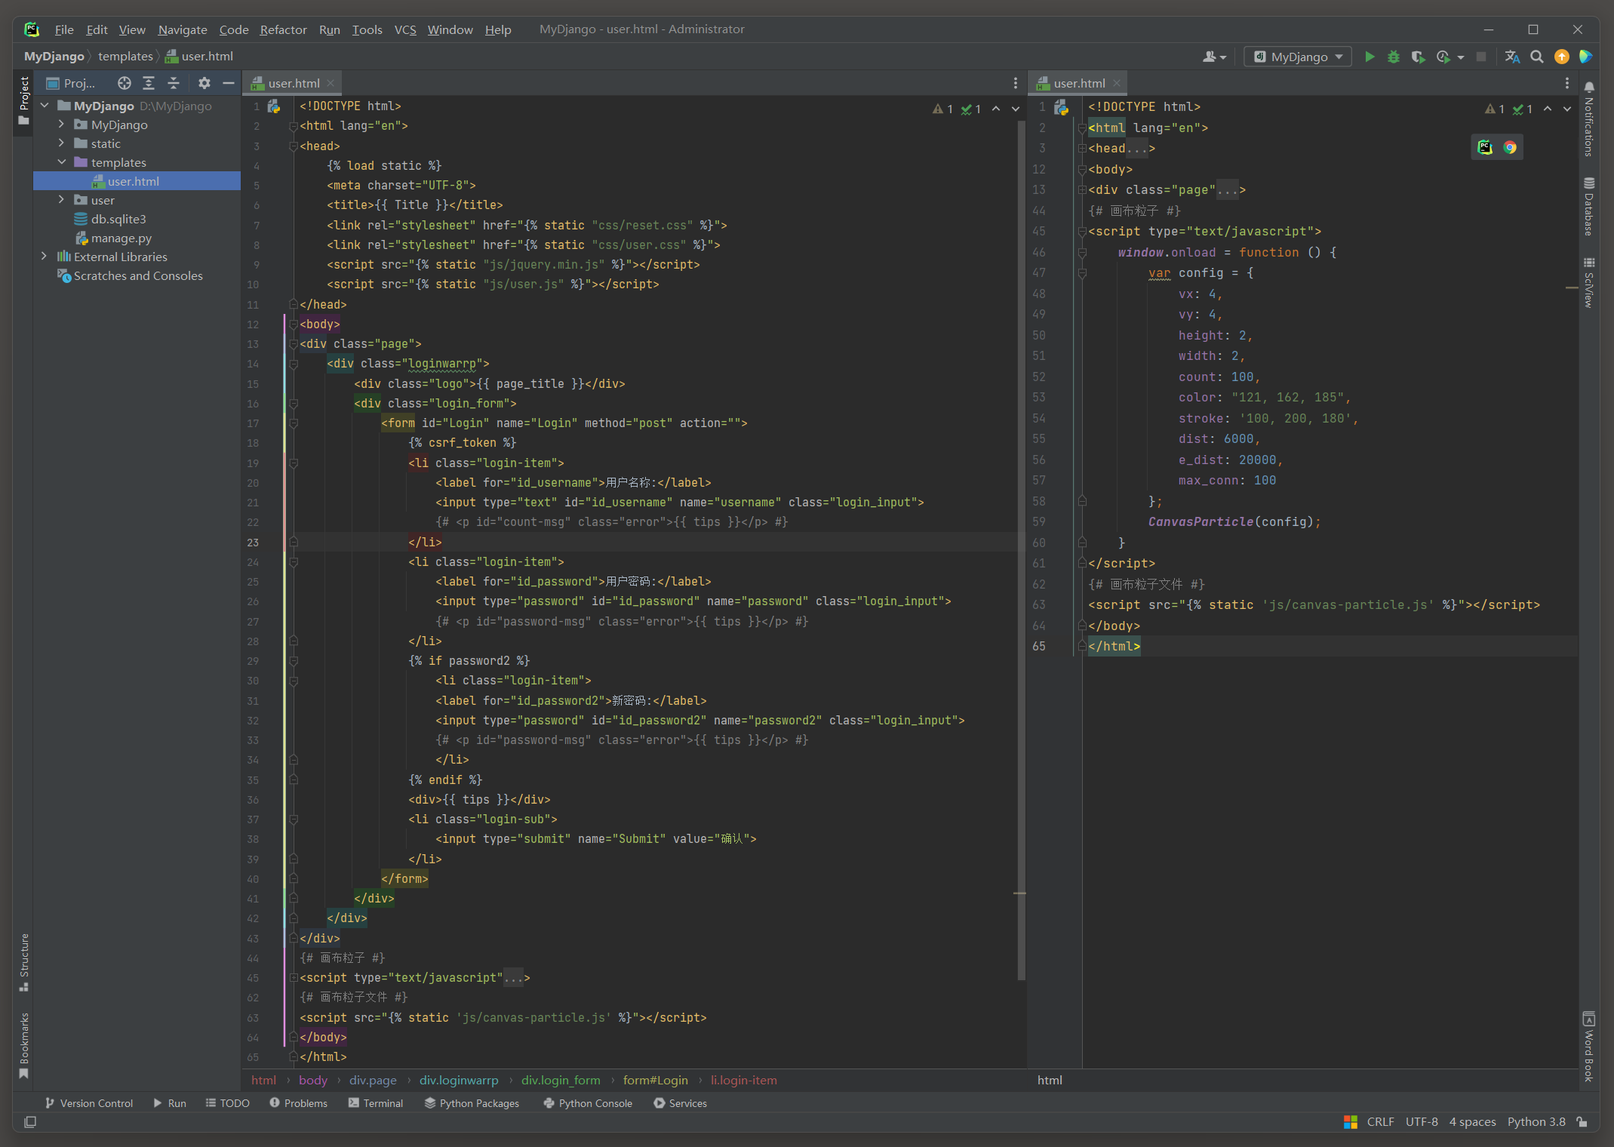Open the Services tool window

[x=680, y=1103]
